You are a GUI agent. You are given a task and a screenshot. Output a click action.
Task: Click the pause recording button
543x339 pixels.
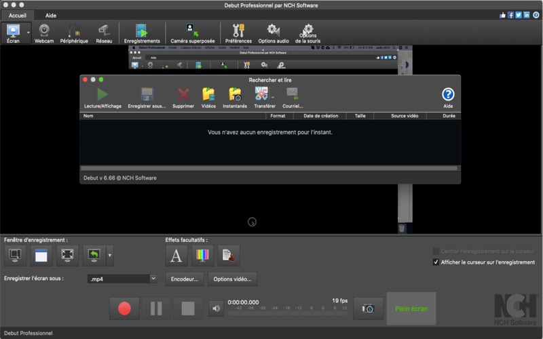pyautogui.click(x=156, y=308)
